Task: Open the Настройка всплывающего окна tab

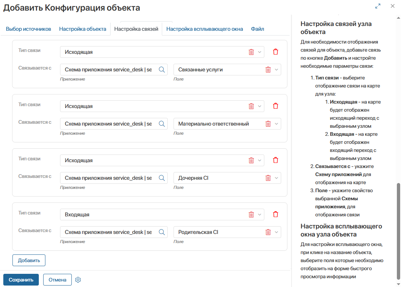Action: [x=204, y=29]
